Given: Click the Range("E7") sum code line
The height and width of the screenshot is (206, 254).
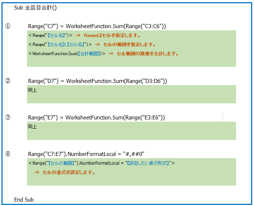Looking at the screenshot, I should [x=96, y=118].
